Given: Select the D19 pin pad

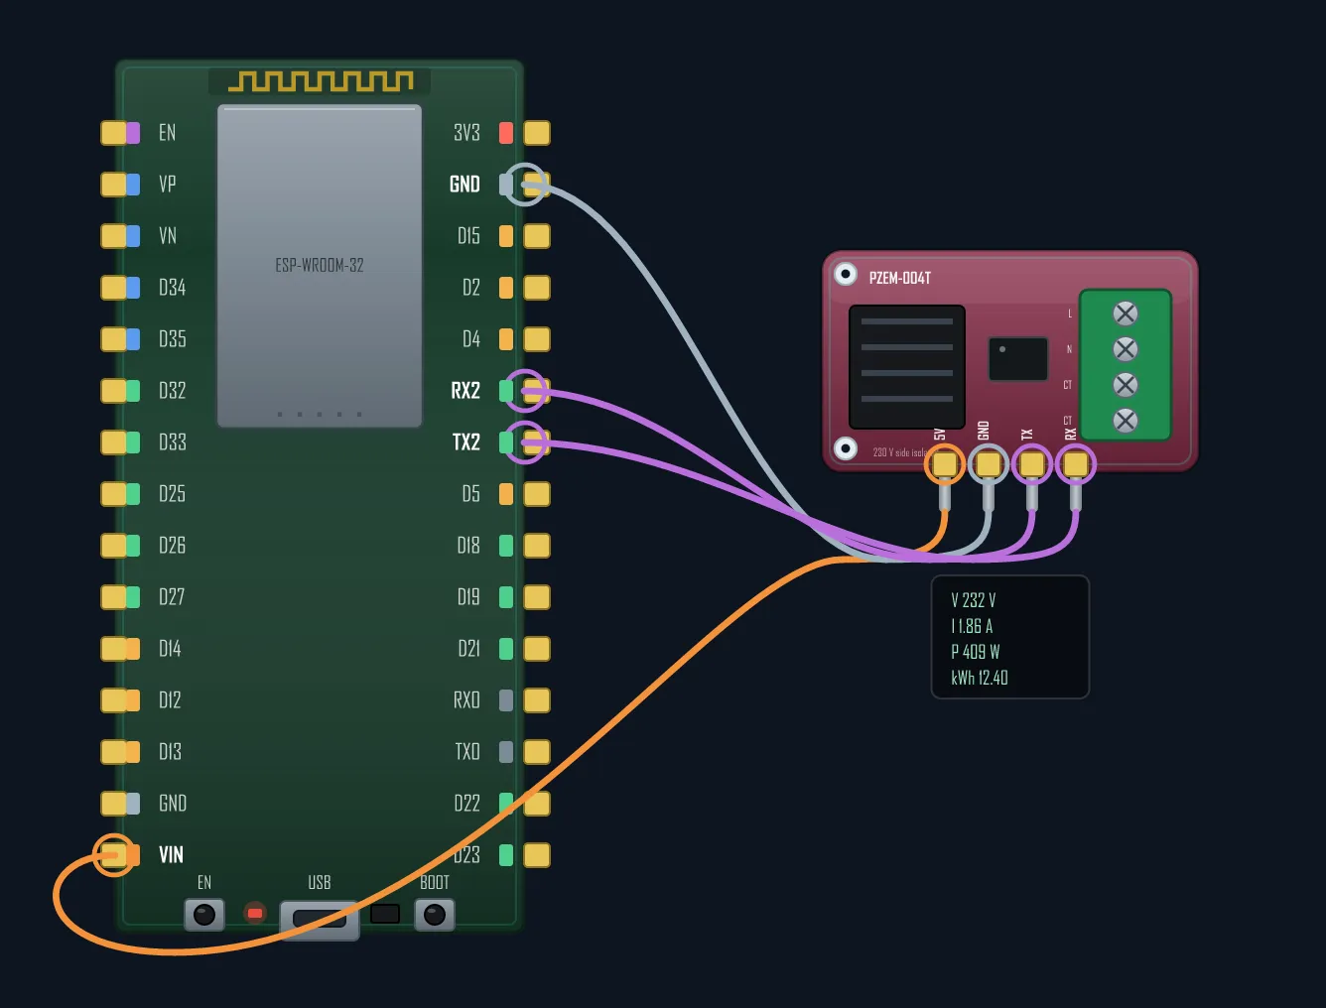Looking at the screenshot, I should (x=537, y=597).
